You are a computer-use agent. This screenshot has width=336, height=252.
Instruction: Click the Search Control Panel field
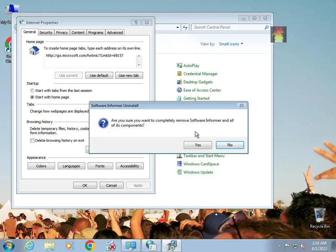point(228,27)
